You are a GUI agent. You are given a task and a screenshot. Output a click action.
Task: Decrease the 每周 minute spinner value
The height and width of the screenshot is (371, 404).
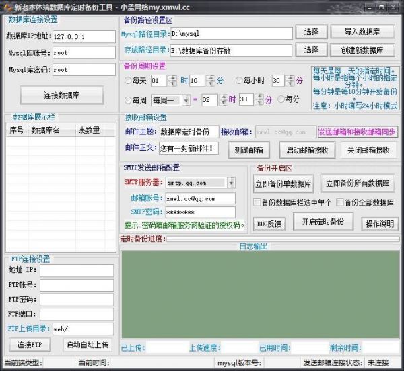pos(260,102)
